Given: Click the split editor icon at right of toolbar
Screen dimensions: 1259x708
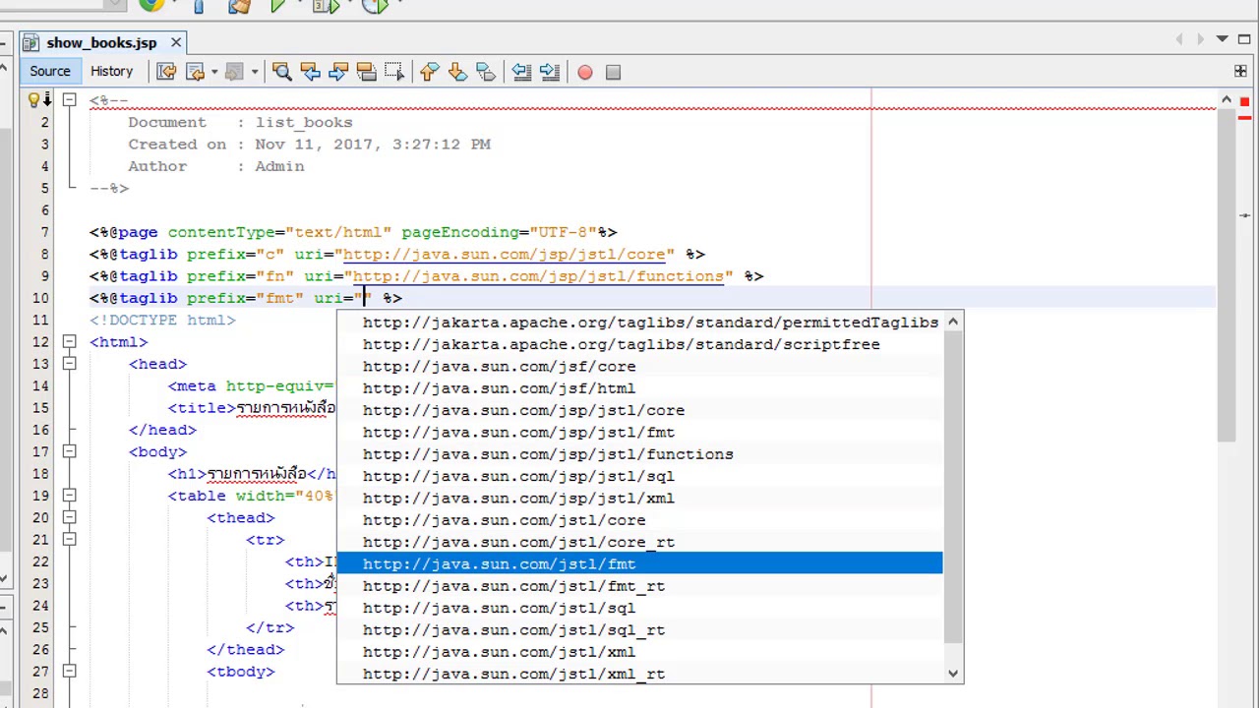Looking at the screenshot, I should point(1240,71).
